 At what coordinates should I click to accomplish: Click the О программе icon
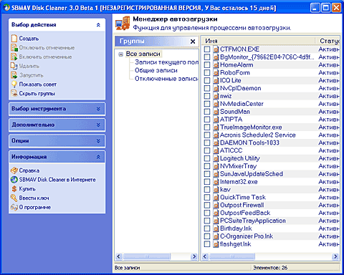[x=14, y=207]
